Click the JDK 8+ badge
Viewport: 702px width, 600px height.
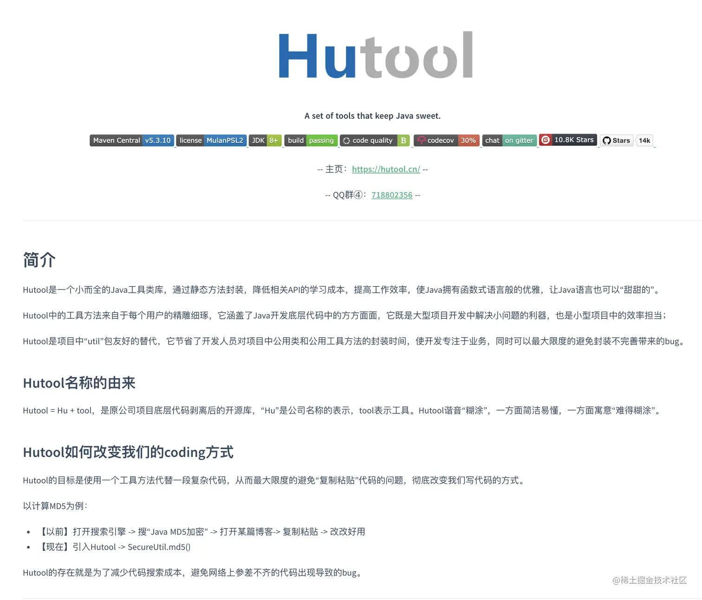[265, 140]
